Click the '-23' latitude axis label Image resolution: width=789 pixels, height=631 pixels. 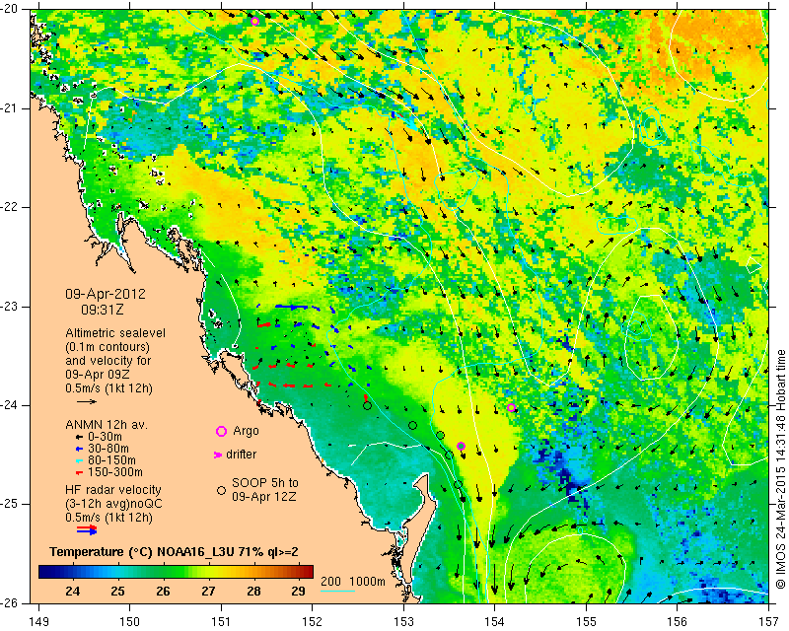9,307
